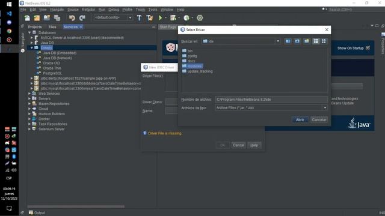Select the Start Page tab
This screenshot has height=216, width=385.
coord(168,27)
